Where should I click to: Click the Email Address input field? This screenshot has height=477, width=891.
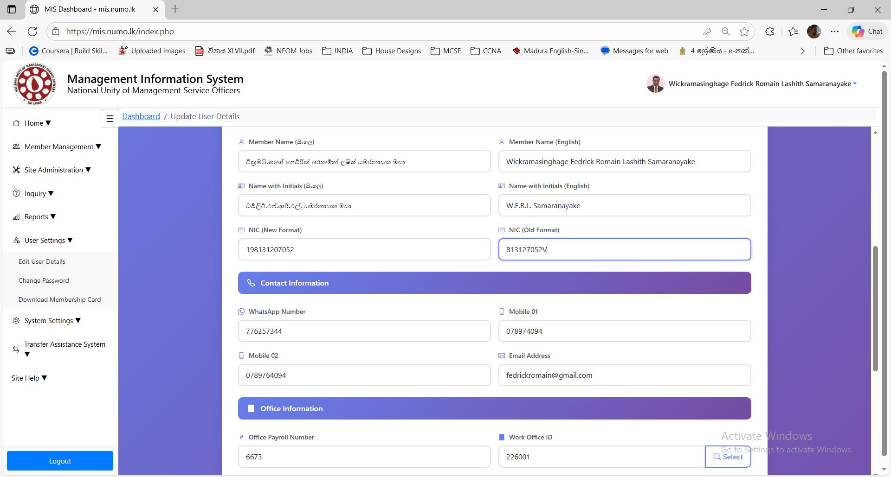click(624, 375)
